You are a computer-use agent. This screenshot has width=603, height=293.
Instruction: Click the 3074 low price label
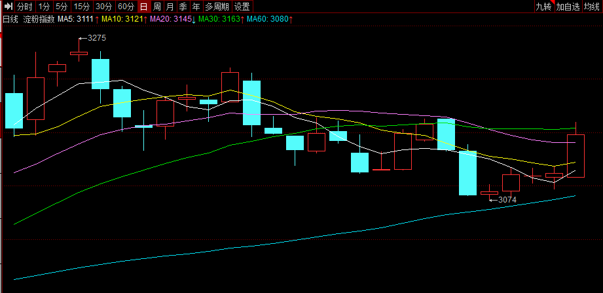click(507, 199)
